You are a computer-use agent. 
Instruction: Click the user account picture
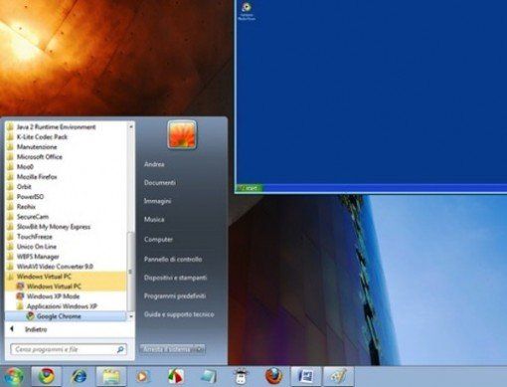click(x=182, y=134)
